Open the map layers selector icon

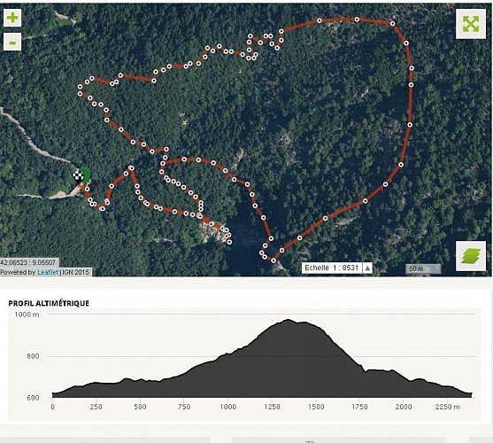[471, 256]
